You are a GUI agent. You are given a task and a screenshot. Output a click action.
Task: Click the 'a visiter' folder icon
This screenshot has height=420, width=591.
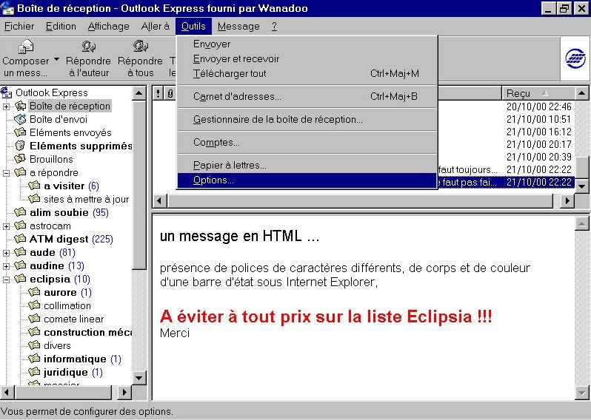pos(34,186)
